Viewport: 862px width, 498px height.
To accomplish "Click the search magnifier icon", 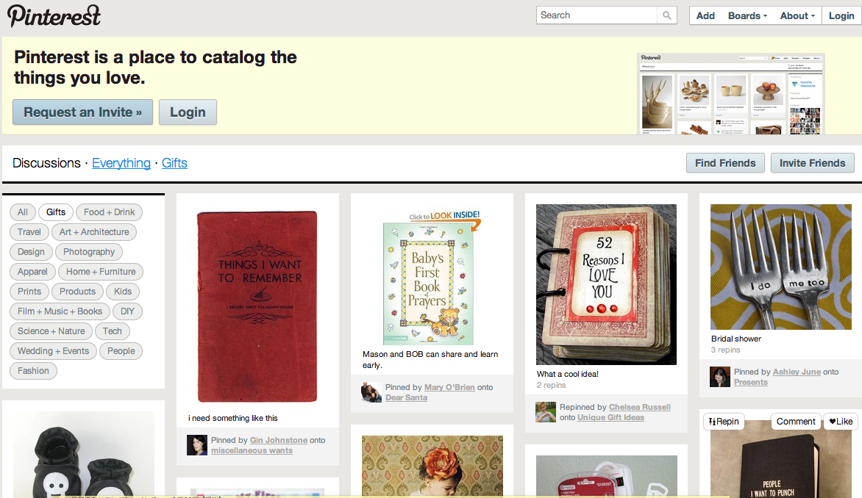I will pos(667,15).
